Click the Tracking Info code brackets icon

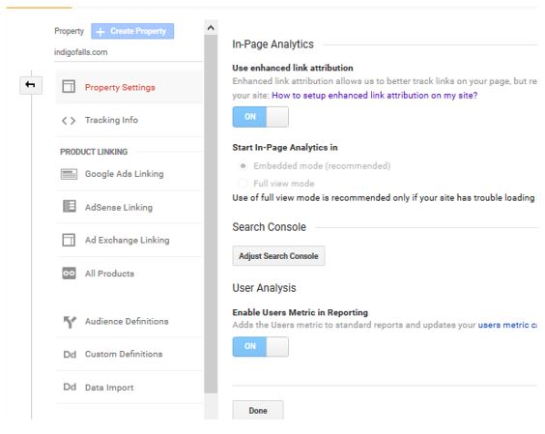click(x=69, y=120)
